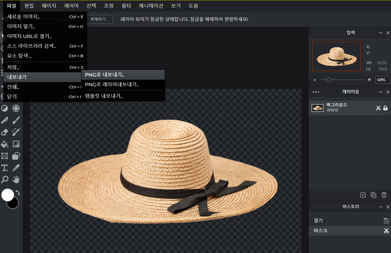The width and height of the screenshot is (391, 253).
Task: Click the zoom out minus in navigator
Action: click(x=315, y=80)
